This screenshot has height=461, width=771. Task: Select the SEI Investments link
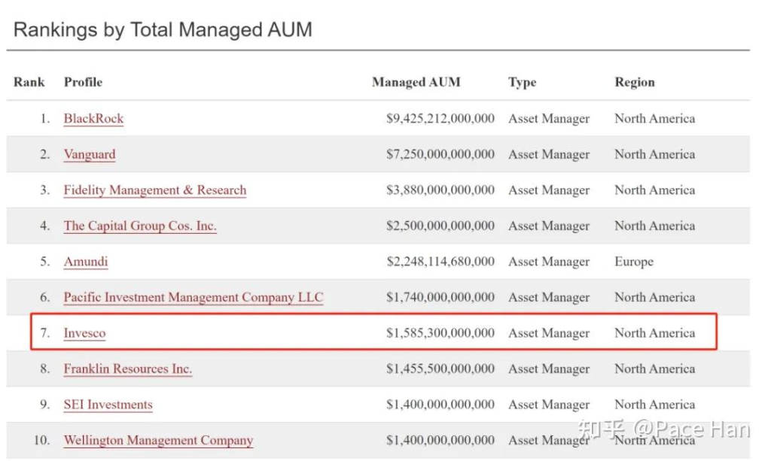pos(108,405)
